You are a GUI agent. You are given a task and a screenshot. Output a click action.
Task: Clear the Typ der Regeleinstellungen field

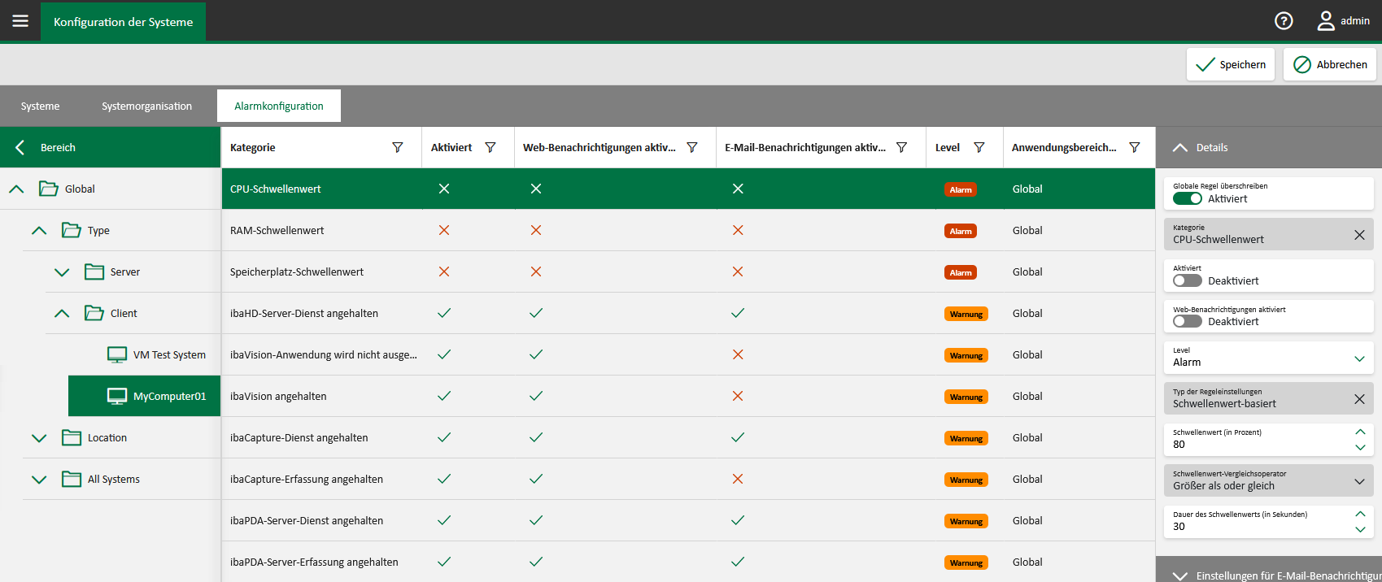(1359, 399)
